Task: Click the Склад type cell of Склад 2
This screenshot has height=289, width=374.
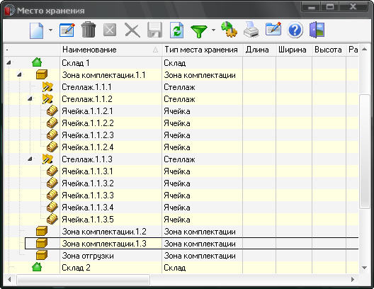Action: pyautogui.click(x=203, y=268)
